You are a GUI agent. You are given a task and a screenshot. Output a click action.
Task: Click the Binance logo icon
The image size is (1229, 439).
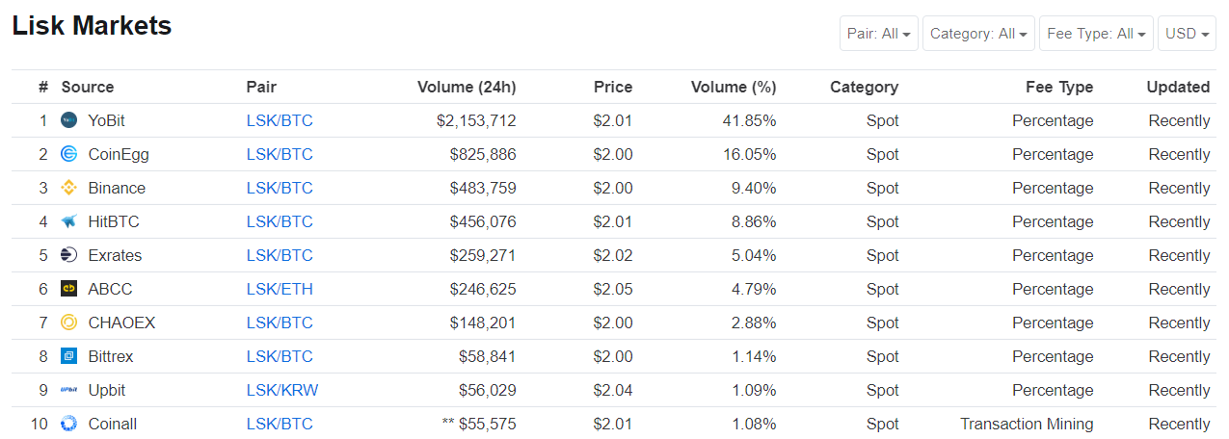pyautogui.click(x=68, y=188)
